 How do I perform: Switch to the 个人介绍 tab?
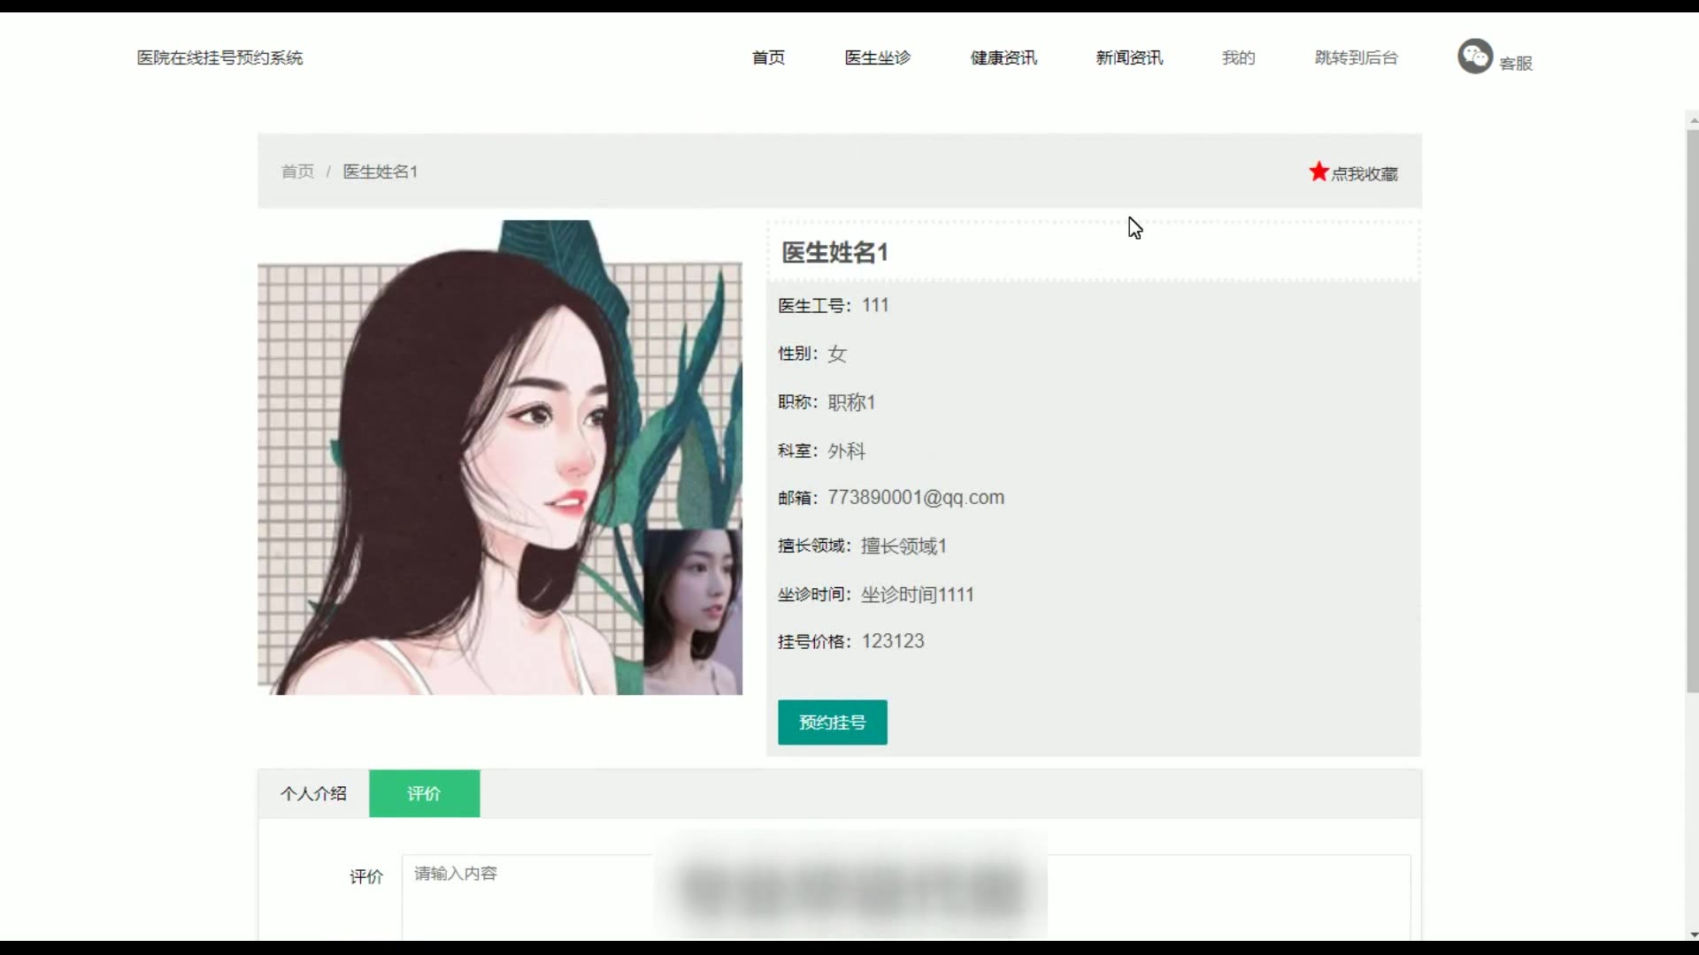pyautogui.click(x=313, y=793)
